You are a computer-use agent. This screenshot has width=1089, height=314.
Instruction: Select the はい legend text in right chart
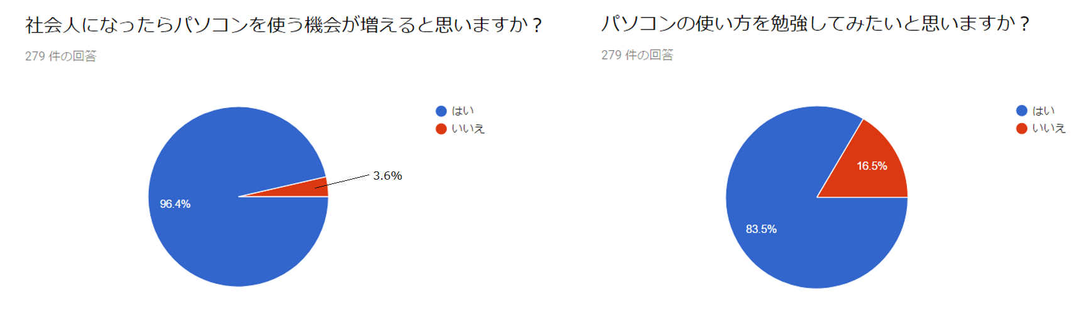coord(1044,111)
